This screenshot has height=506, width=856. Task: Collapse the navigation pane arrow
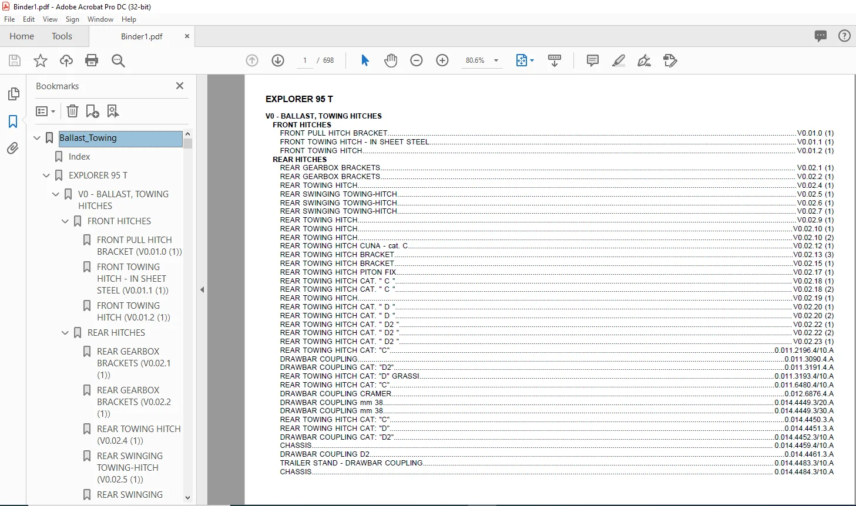(202, 289)
